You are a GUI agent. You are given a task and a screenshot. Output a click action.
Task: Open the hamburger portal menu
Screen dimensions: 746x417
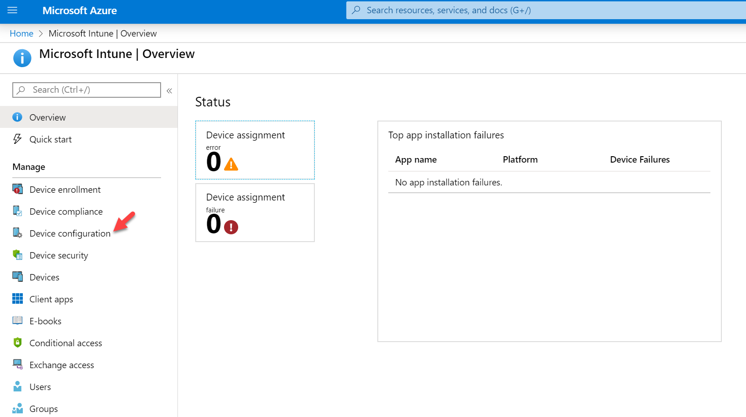click(12, 10)
